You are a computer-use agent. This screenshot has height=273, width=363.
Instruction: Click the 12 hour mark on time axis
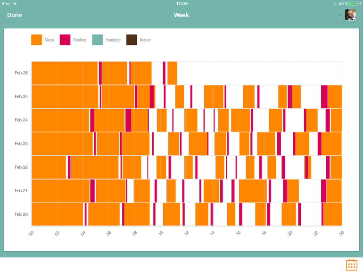point(186,233)
